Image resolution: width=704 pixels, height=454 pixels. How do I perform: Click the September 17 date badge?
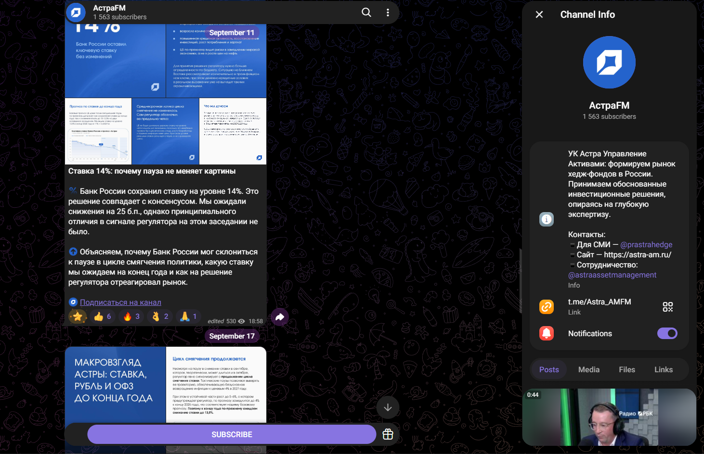[x=232, y=336]
